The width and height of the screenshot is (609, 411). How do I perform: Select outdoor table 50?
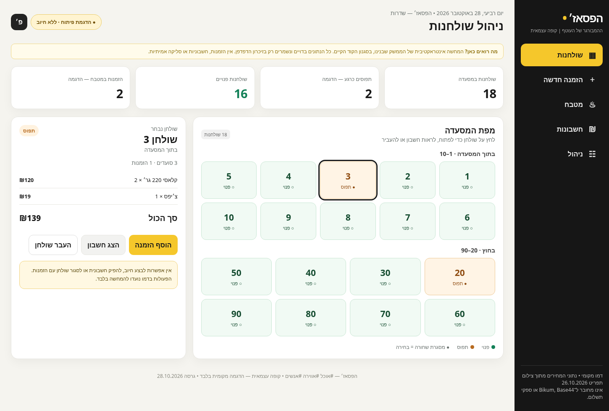click(236, 277)
